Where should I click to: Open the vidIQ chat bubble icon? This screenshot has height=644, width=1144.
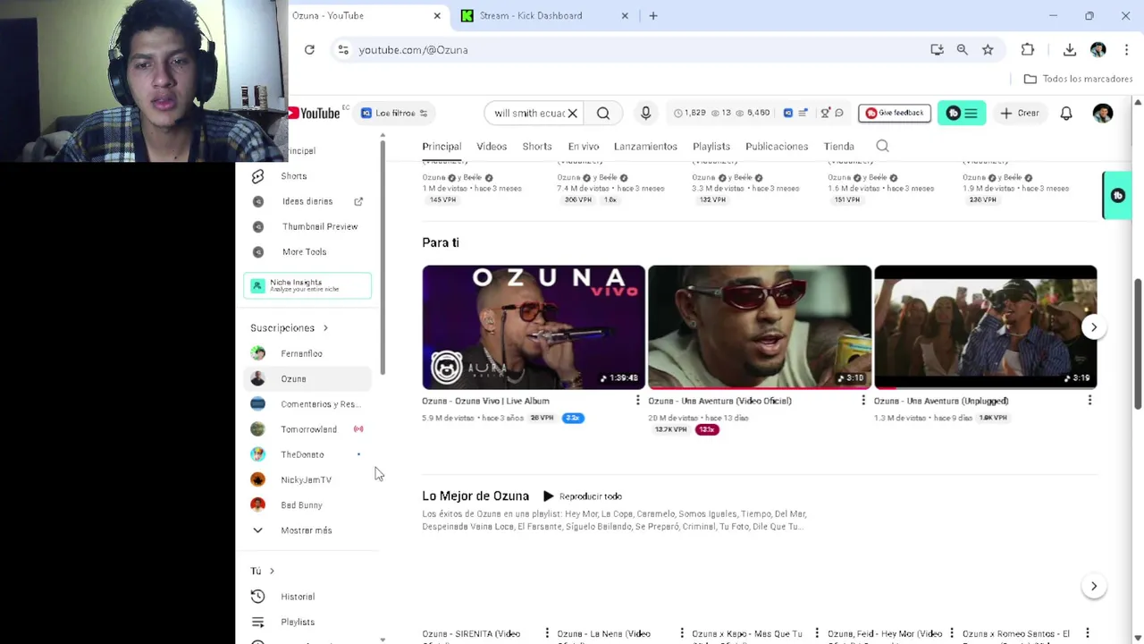tap(839, 113)
